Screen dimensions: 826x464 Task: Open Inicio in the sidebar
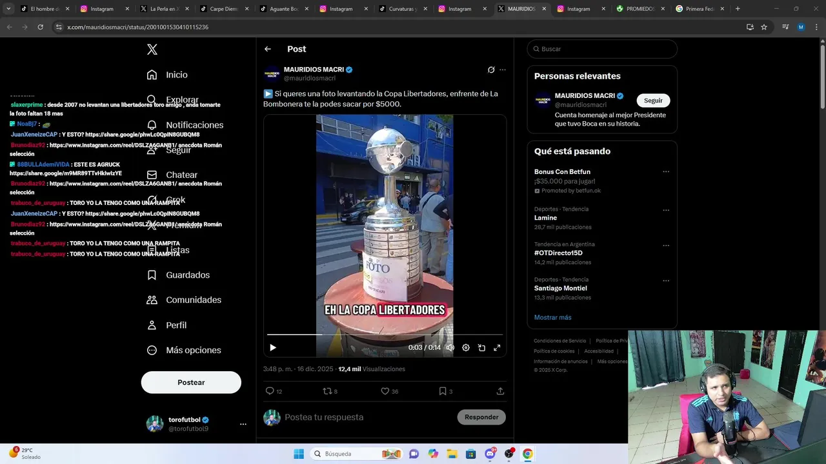[x=167, y=75]
